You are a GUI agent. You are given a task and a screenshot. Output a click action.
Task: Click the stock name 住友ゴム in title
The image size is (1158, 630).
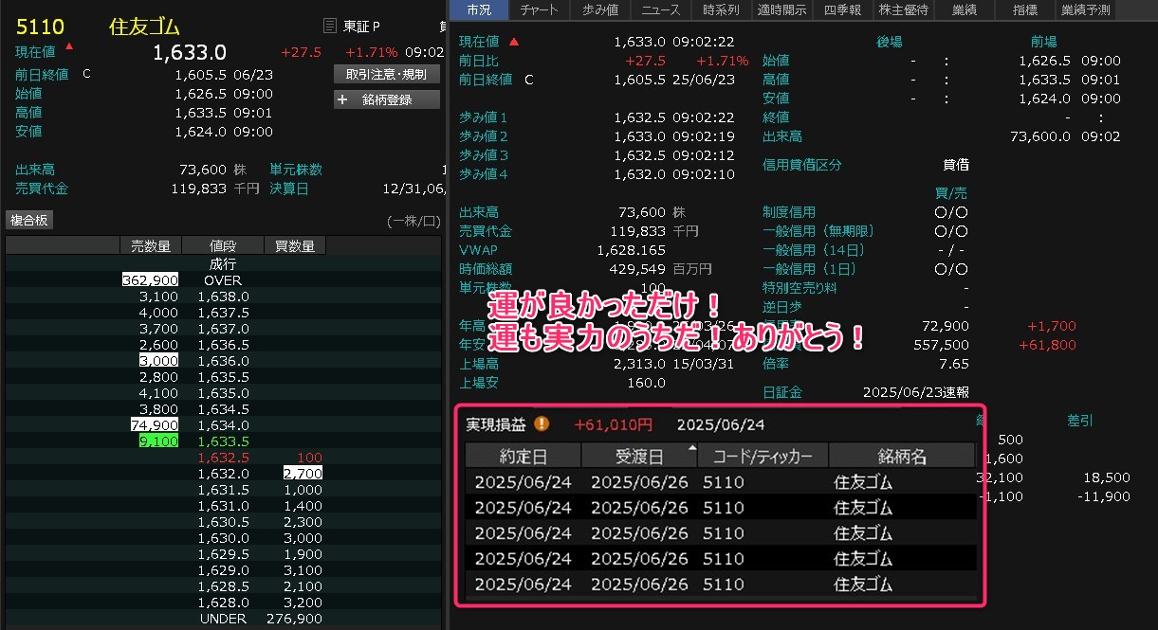click(145, 27)
